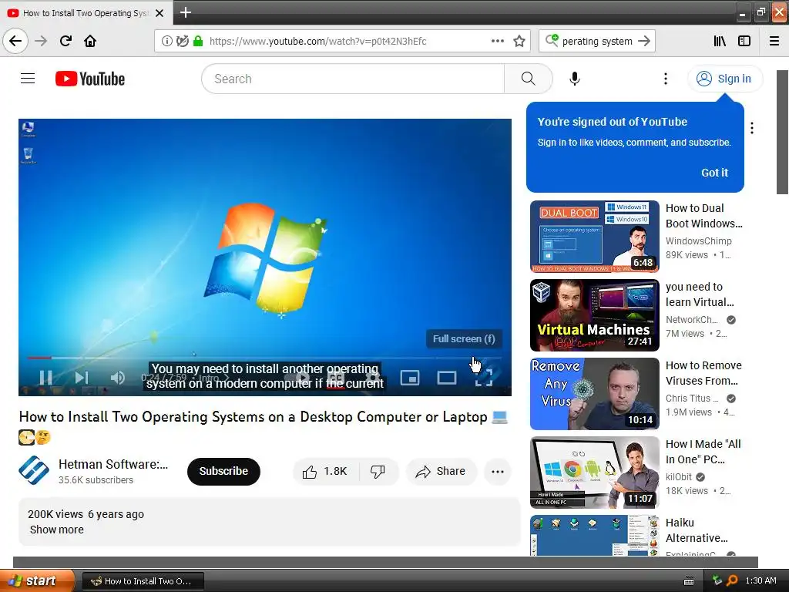789x592 pixels.
Task: Toggle the browser sidebar
Action: (x=744, y=41)
